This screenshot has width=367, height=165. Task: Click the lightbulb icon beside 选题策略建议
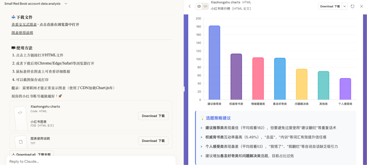point(202,118)
